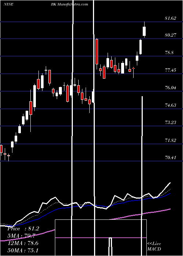This screenshot has width=183, height=256.
Task: Select the 71.82 price level label
Action: pyautogui.click(x=171, y=140)
